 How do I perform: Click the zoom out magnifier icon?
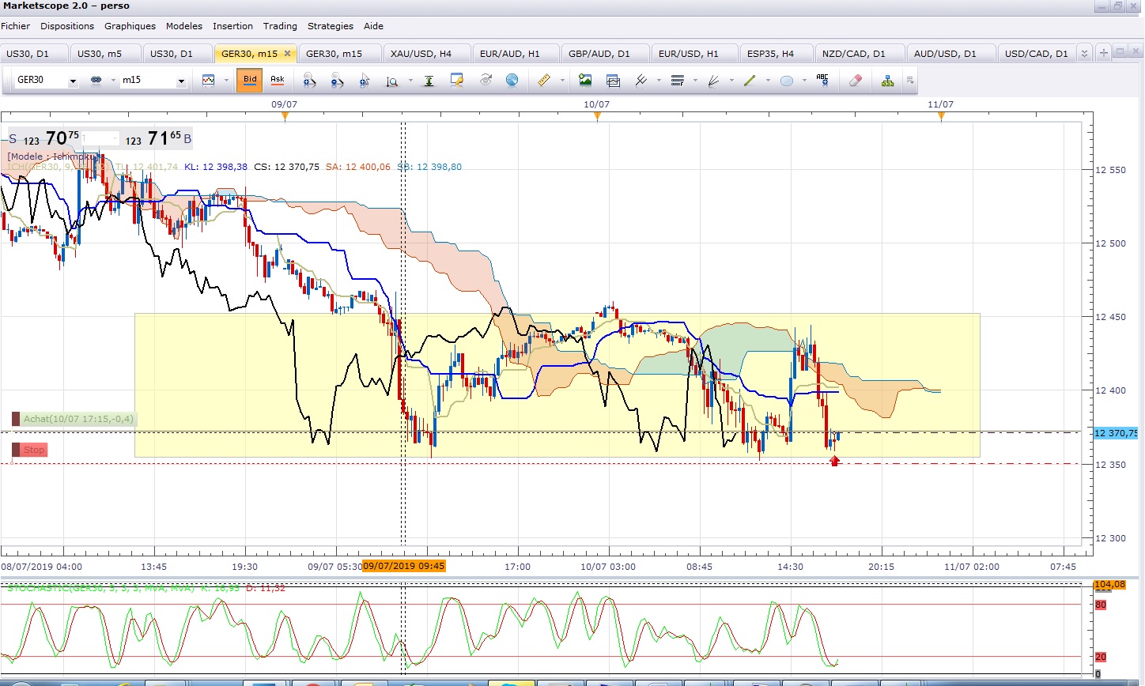(x=338, y=80)
